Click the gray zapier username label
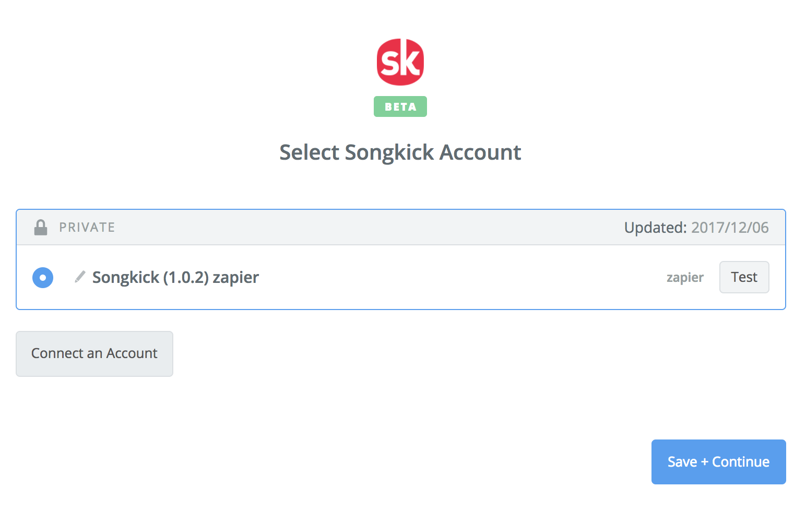Image resolution: width=806 pixels, height=523 pixels. coord(685,278)
